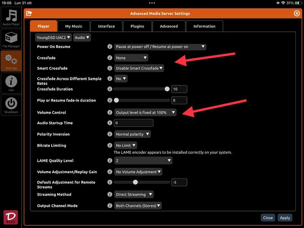Click info icon beside Volume Control
The width and height of the screenshot is (304, 228).
click(110, 112)
